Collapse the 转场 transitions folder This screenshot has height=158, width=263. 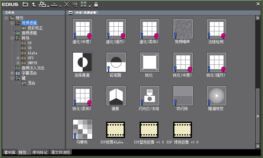pos(12,38)
